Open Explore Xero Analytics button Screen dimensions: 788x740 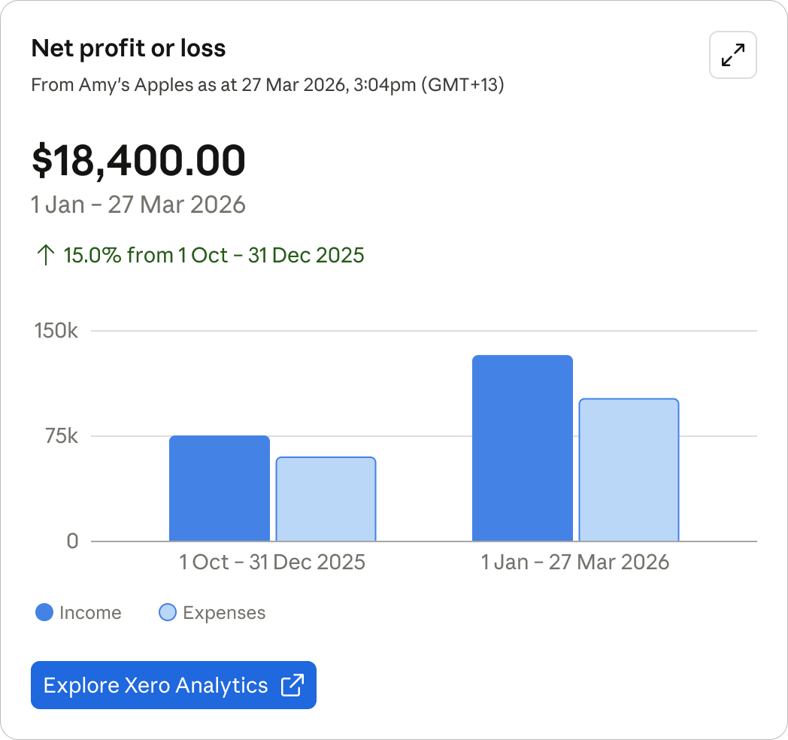[174, 685]
